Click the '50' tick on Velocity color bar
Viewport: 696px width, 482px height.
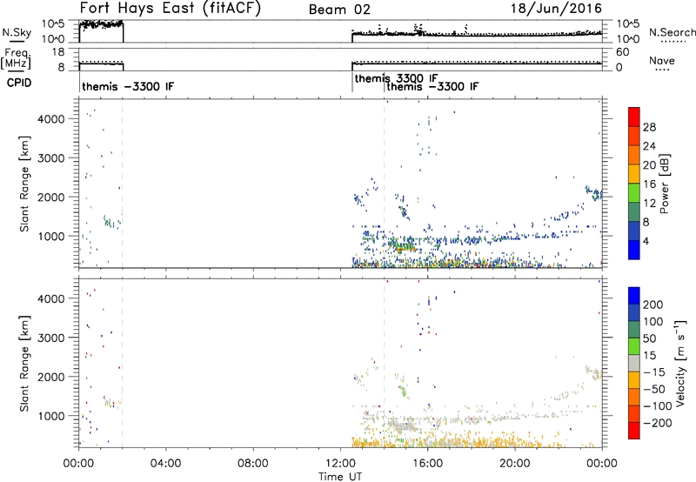(x=649, y=338)
